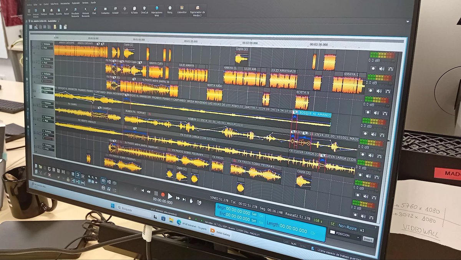Arm recording on the top track
461x260 pixels.
(373, 68)
